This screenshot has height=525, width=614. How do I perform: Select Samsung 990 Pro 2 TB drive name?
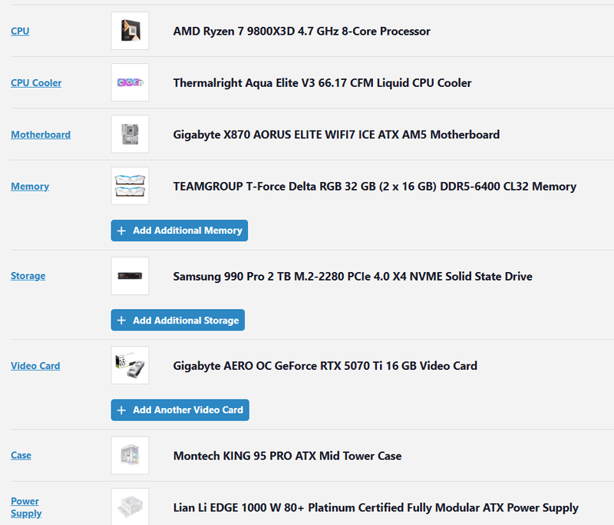pyautogui.click(x=353, y=277)
